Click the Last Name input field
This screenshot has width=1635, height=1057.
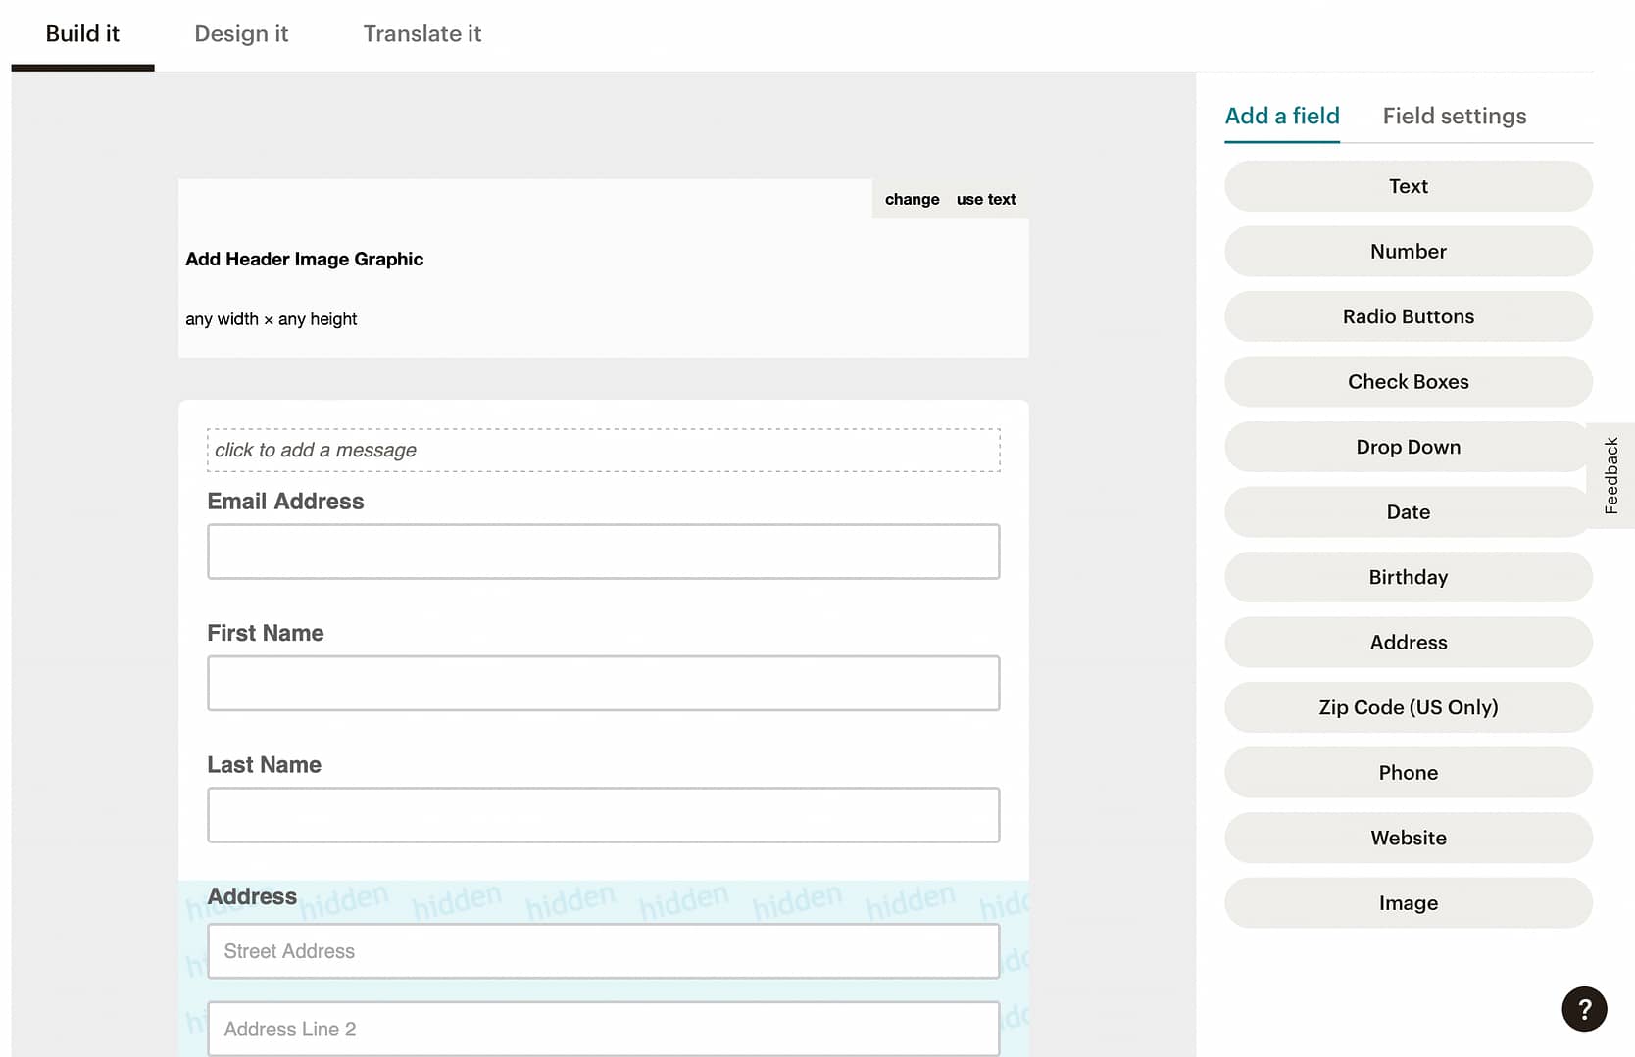tap(604, 815)
